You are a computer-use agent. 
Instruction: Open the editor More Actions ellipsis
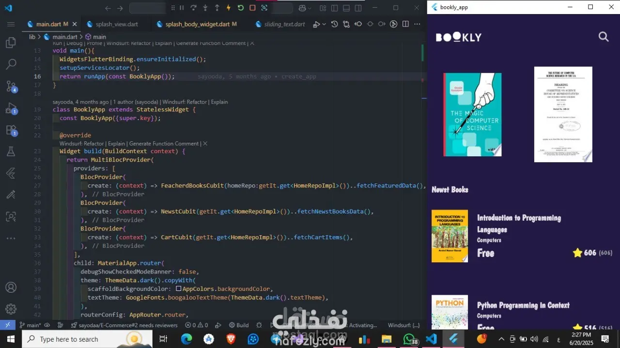click(x=417, y=24)
